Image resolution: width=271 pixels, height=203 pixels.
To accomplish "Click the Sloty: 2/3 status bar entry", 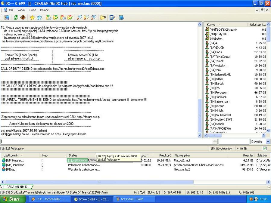I will pyautogui.click(x=154, y=192).
